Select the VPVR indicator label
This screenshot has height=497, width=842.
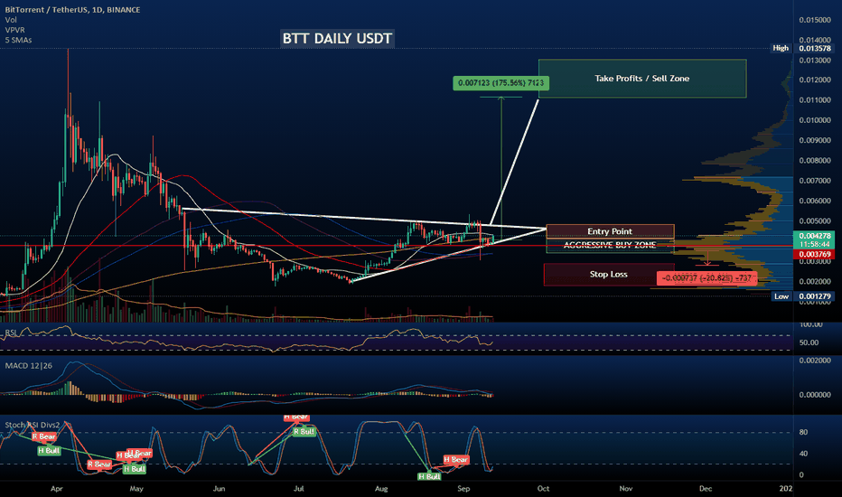pos(14,30)
